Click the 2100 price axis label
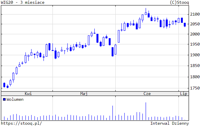This screenshot has height=127, width=201. pos(195,14)
